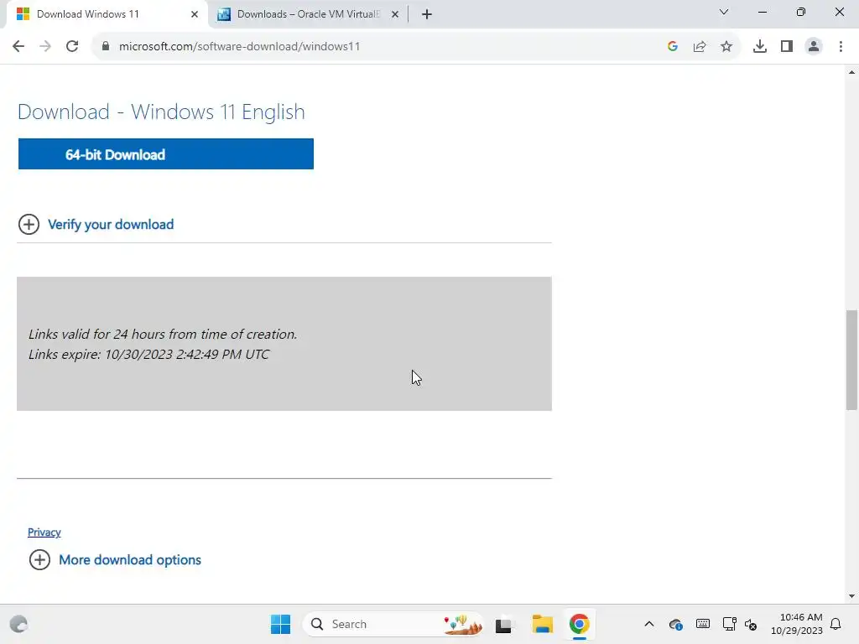
Task: Minimize the Chrome window
Action: (762, 12)
